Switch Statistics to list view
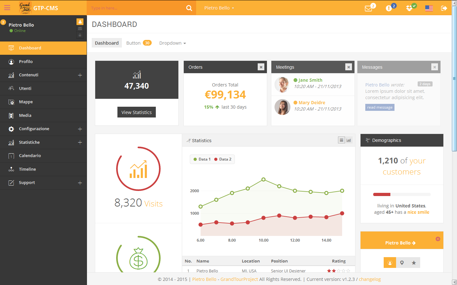 341,140
